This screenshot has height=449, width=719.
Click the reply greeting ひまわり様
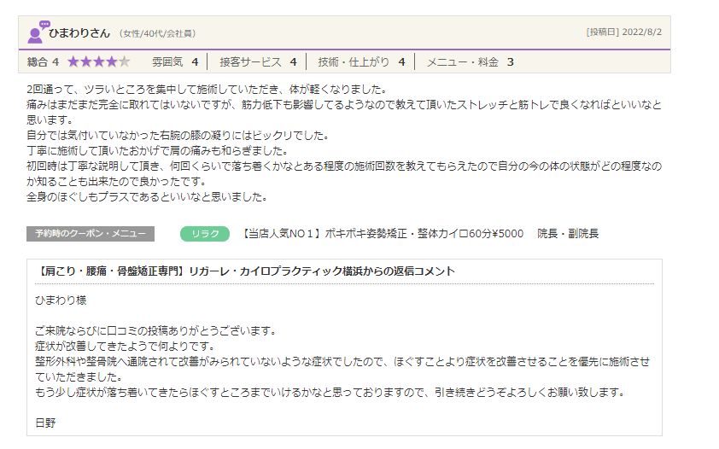[61, 300]
